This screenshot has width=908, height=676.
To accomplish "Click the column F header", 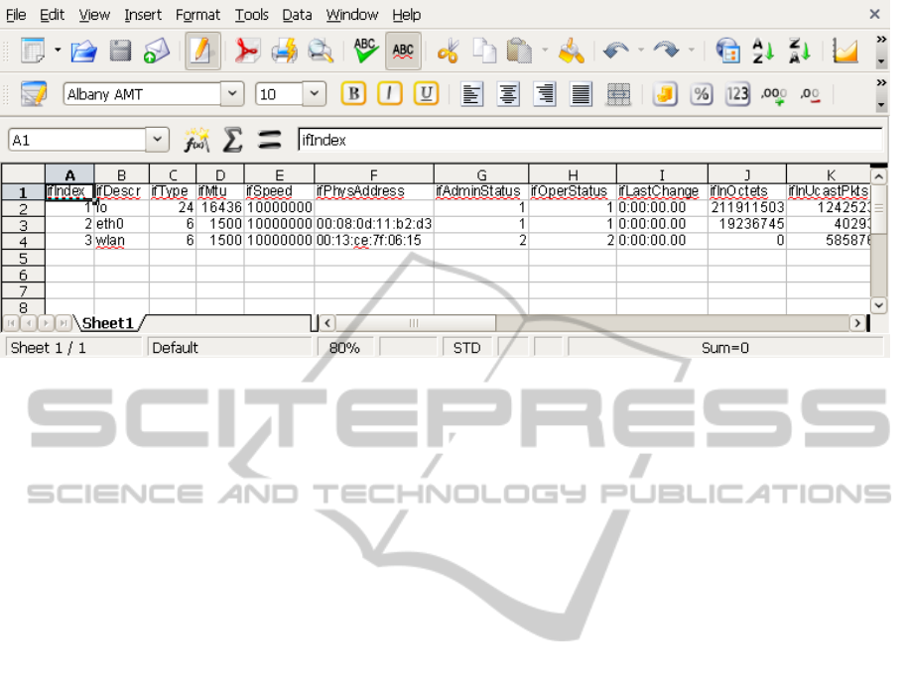I will (373, 174).
